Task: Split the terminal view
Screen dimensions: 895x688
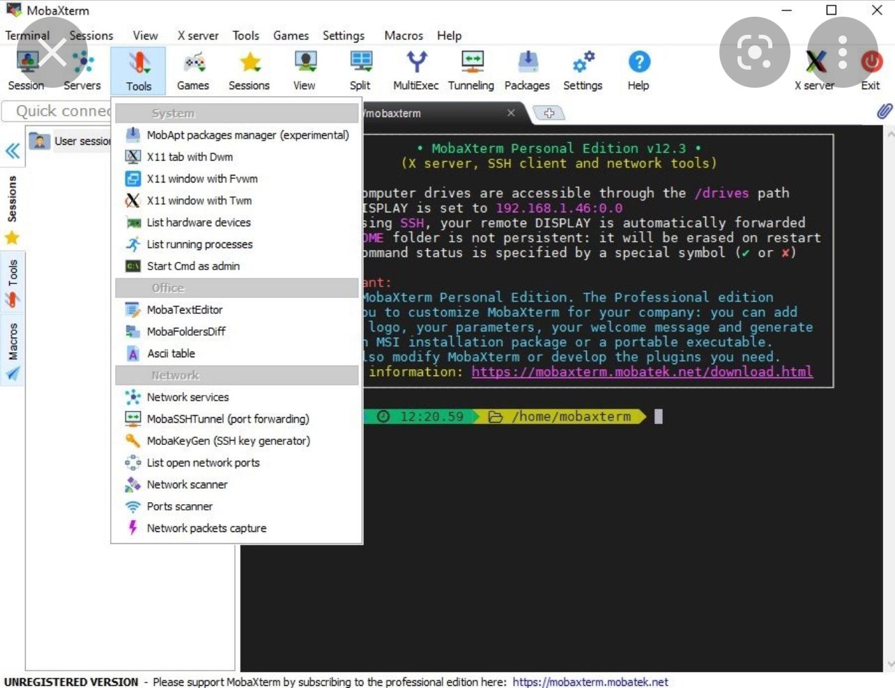Action: tap(360, 69)
